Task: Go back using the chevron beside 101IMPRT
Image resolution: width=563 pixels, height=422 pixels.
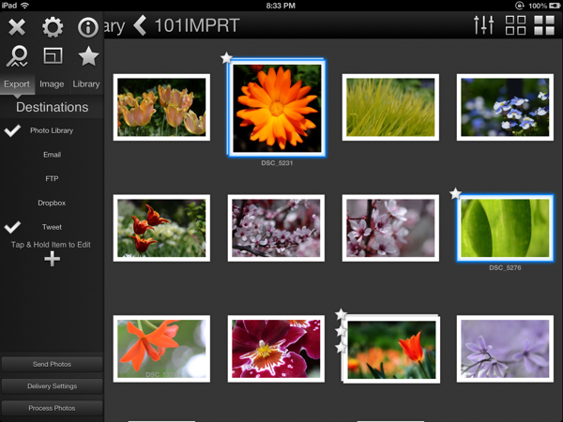Action: click(x=141, y=25)
